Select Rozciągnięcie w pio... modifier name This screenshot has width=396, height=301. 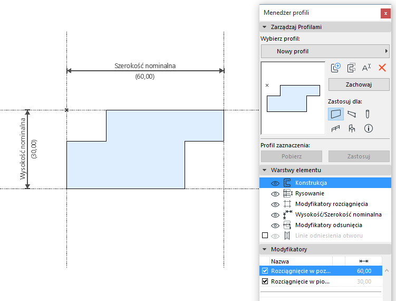point(300,281)
